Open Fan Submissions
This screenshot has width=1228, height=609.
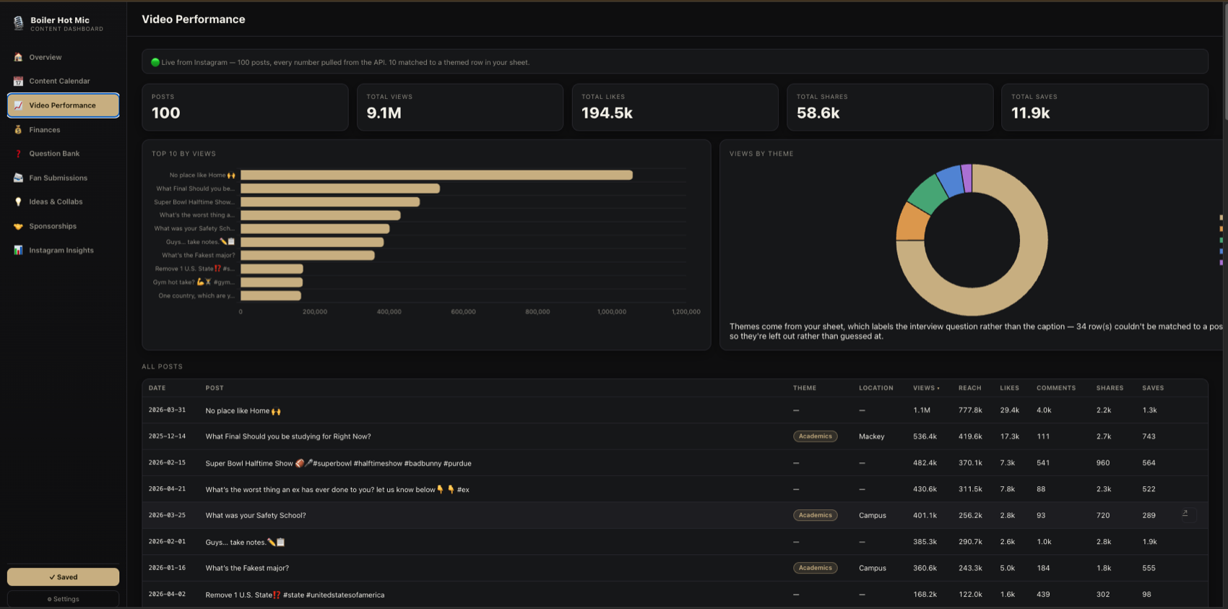(63, 178)
